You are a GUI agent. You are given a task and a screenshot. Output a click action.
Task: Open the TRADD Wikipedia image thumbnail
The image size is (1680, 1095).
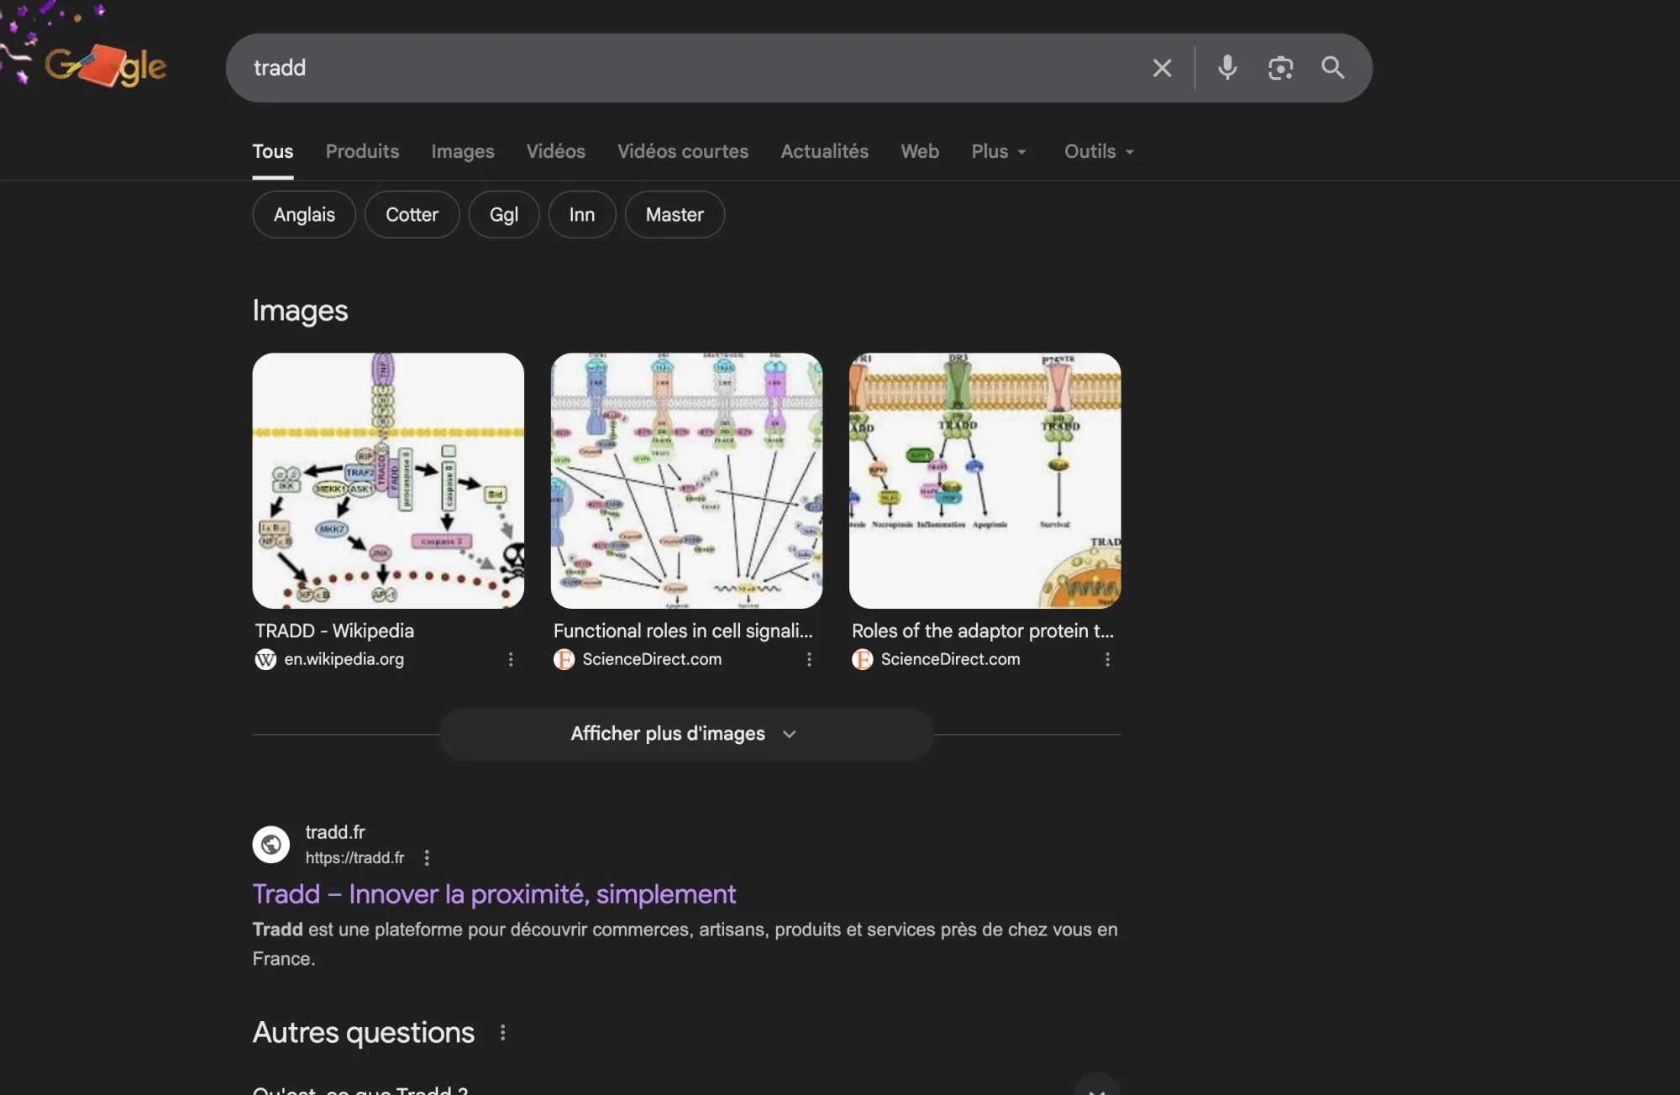click(x=388, y=480)
